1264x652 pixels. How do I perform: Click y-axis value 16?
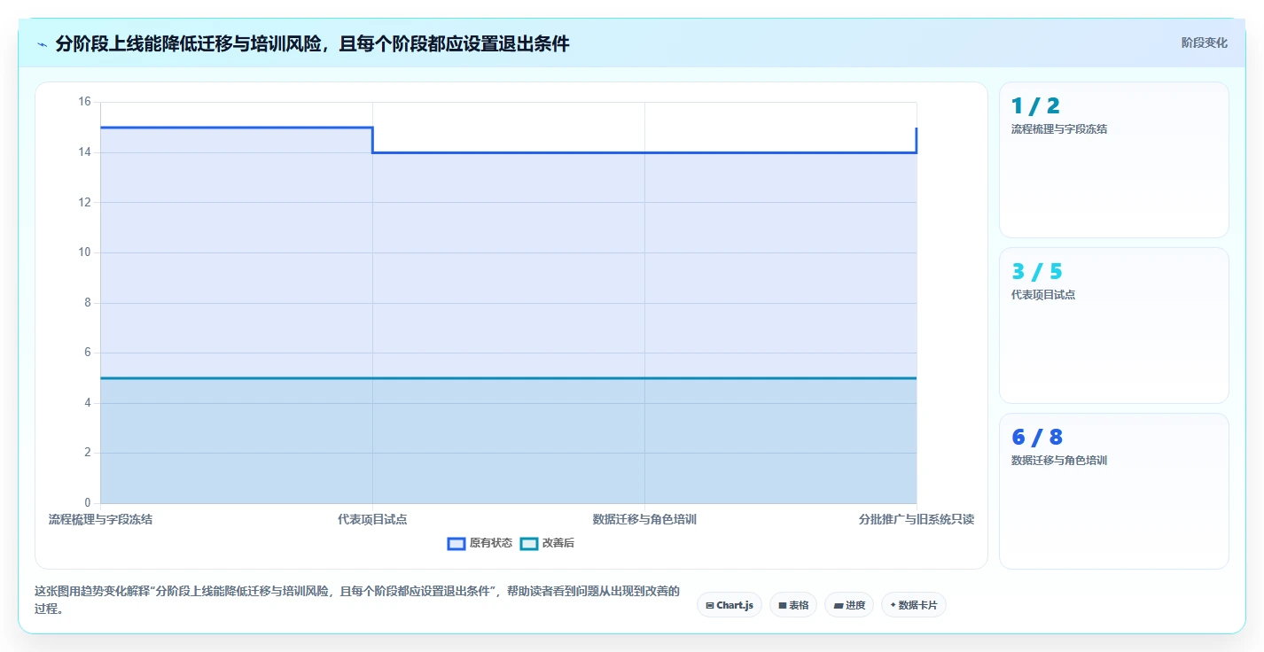tap(85, 102)
